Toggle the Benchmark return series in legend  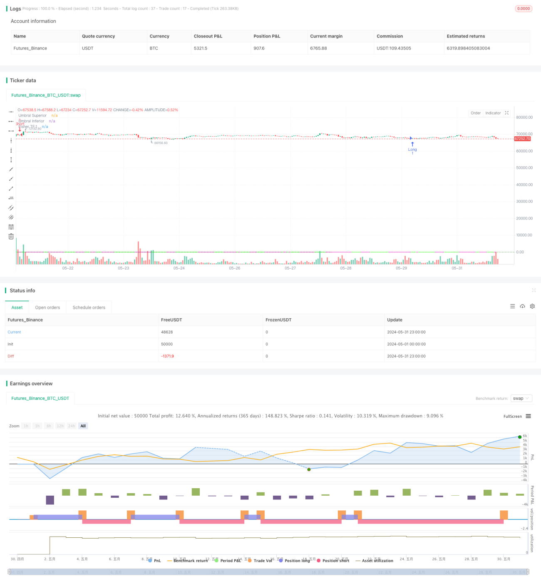pos(187,561)
